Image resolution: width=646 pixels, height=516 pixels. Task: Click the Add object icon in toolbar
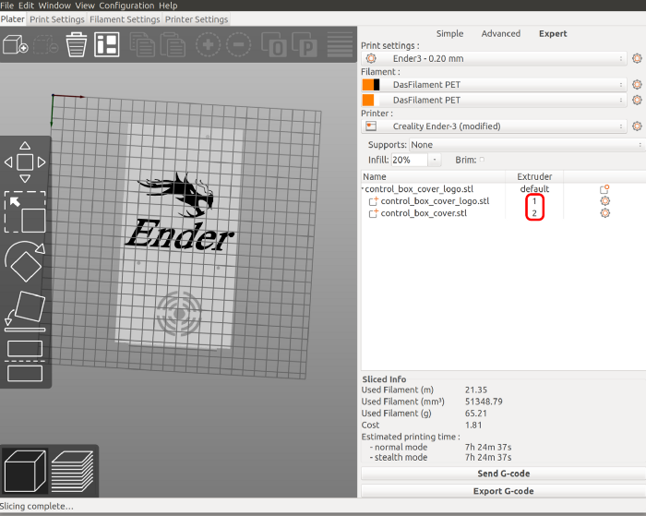pos(16,43)
